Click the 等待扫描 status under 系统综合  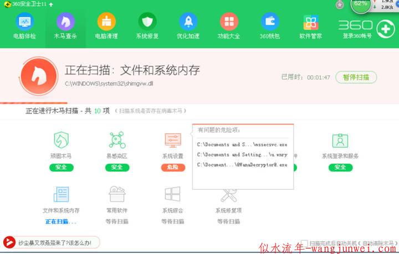pos(173,221)
